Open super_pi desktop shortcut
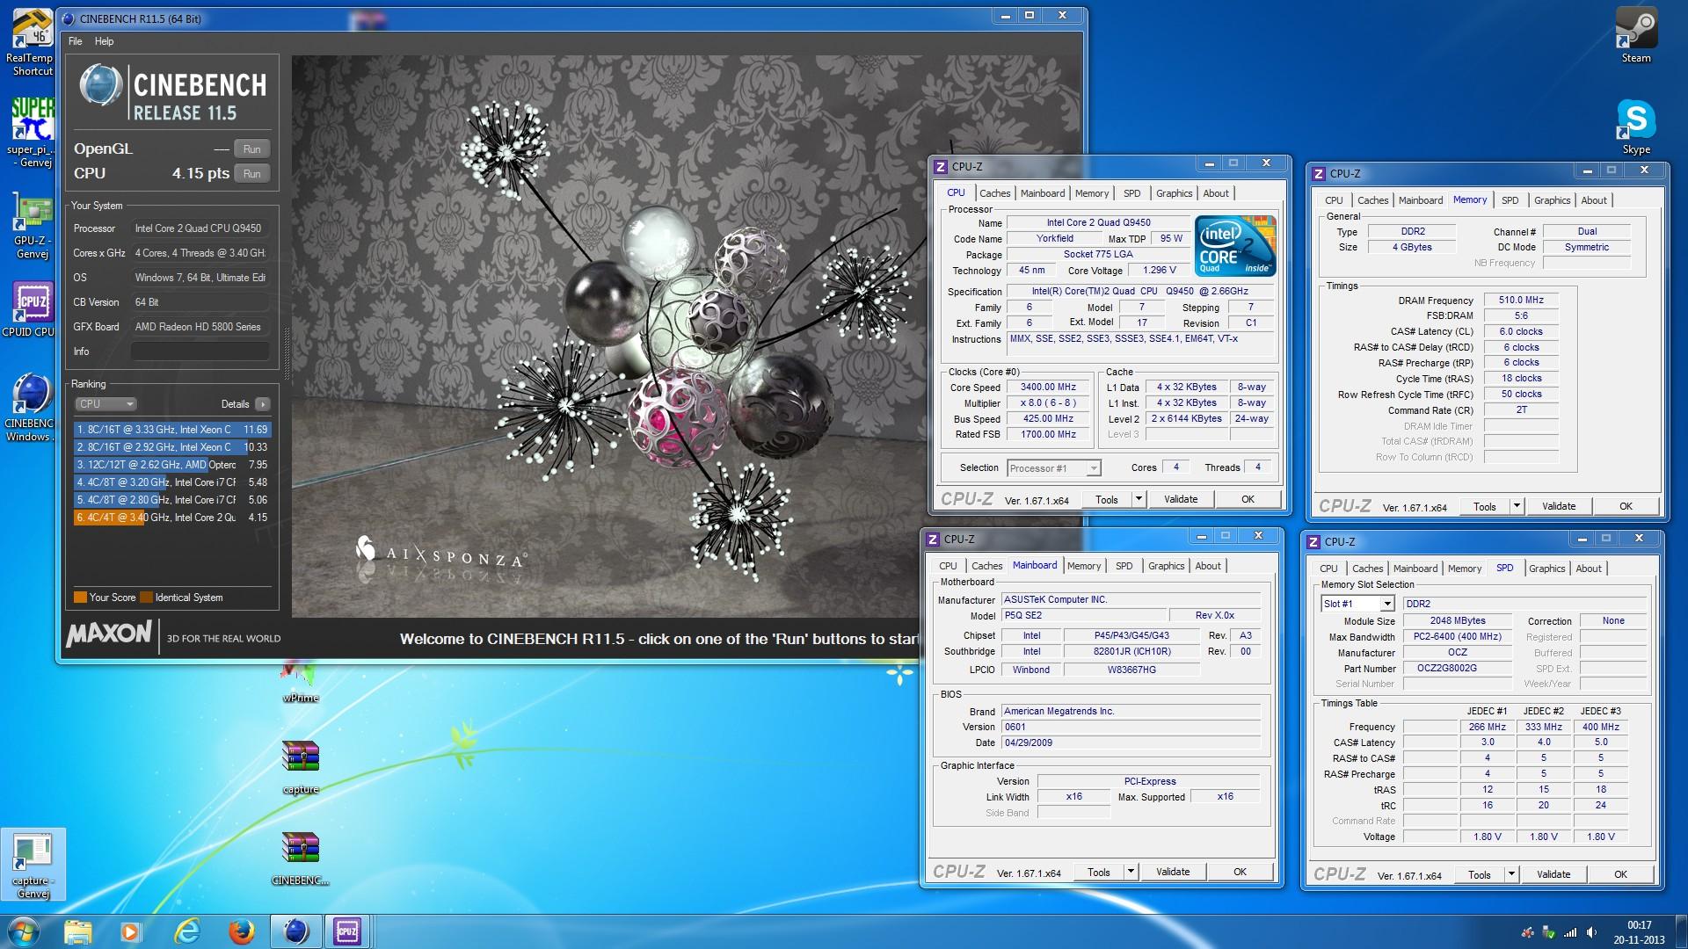1688x949 pixels. [31, 131]
